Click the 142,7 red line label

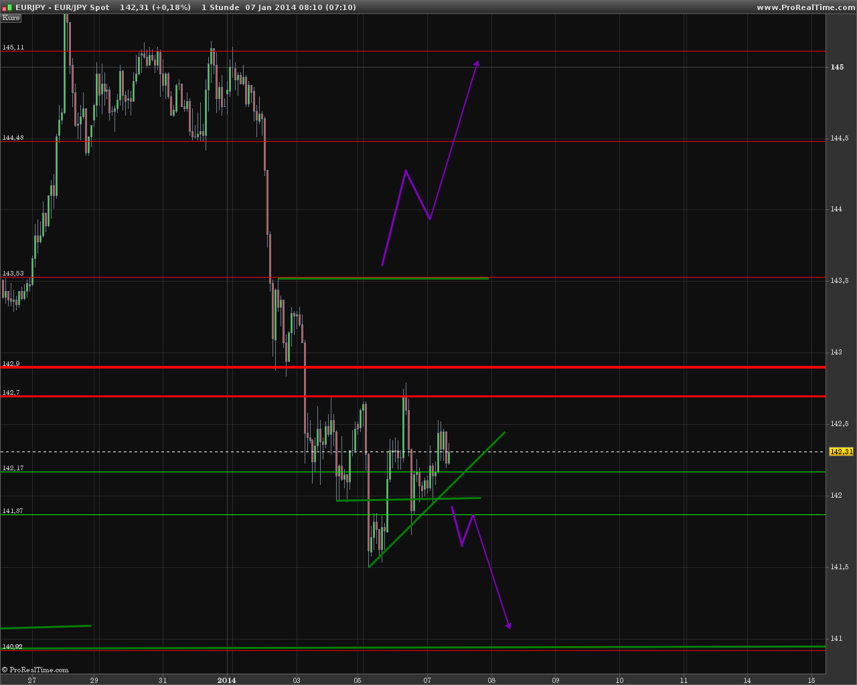tap(11, 393)
